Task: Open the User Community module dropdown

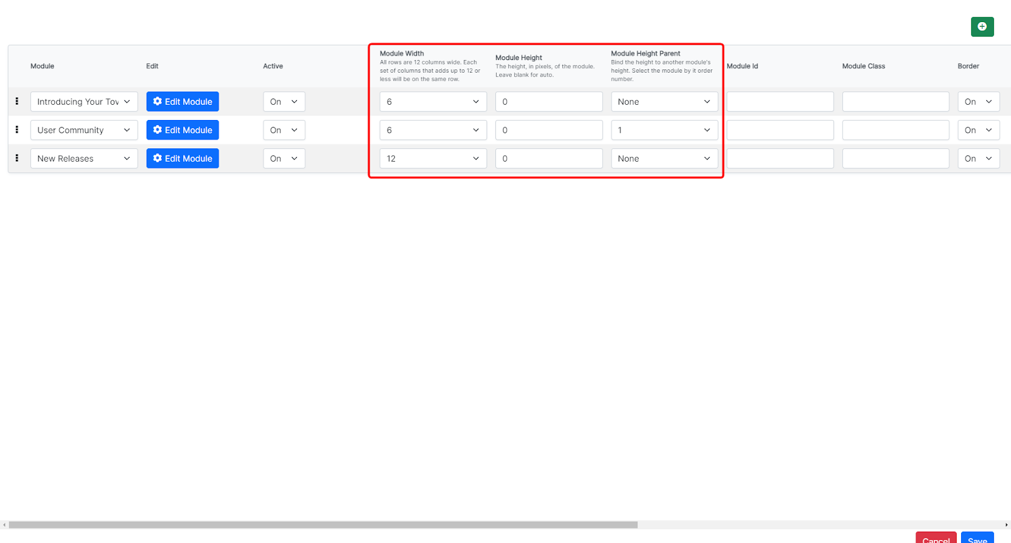Action: pyautogui.click(x=84, y=130)
